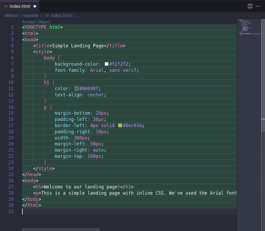The image size is (265, 231).
Task: Click line number 14 in the gutter
Action: 11,107
